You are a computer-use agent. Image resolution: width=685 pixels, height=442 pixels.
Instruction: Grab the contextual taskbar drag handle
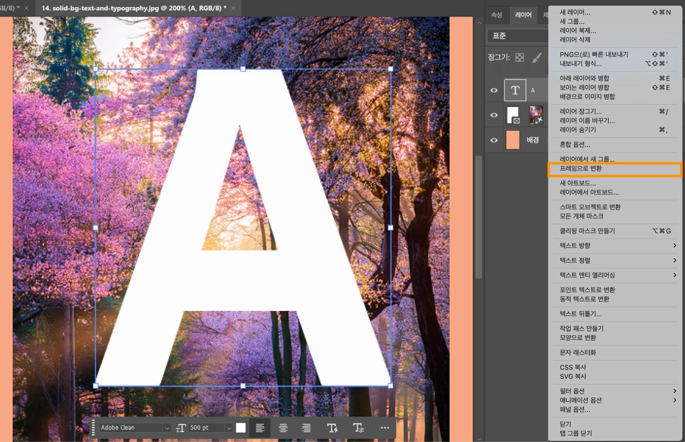(x=94, y=428)
